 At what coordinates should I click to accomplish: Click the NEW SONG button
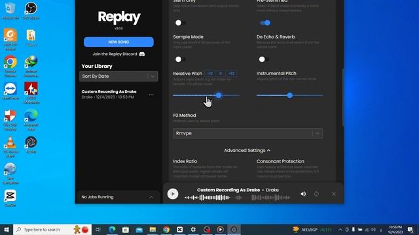click(x=118, y=42)
